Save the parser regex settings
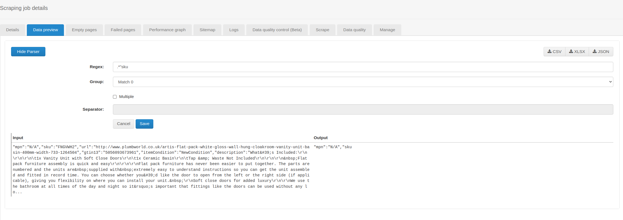The width and height of the screenshot is (623, 220). click(x=144, y=124)
